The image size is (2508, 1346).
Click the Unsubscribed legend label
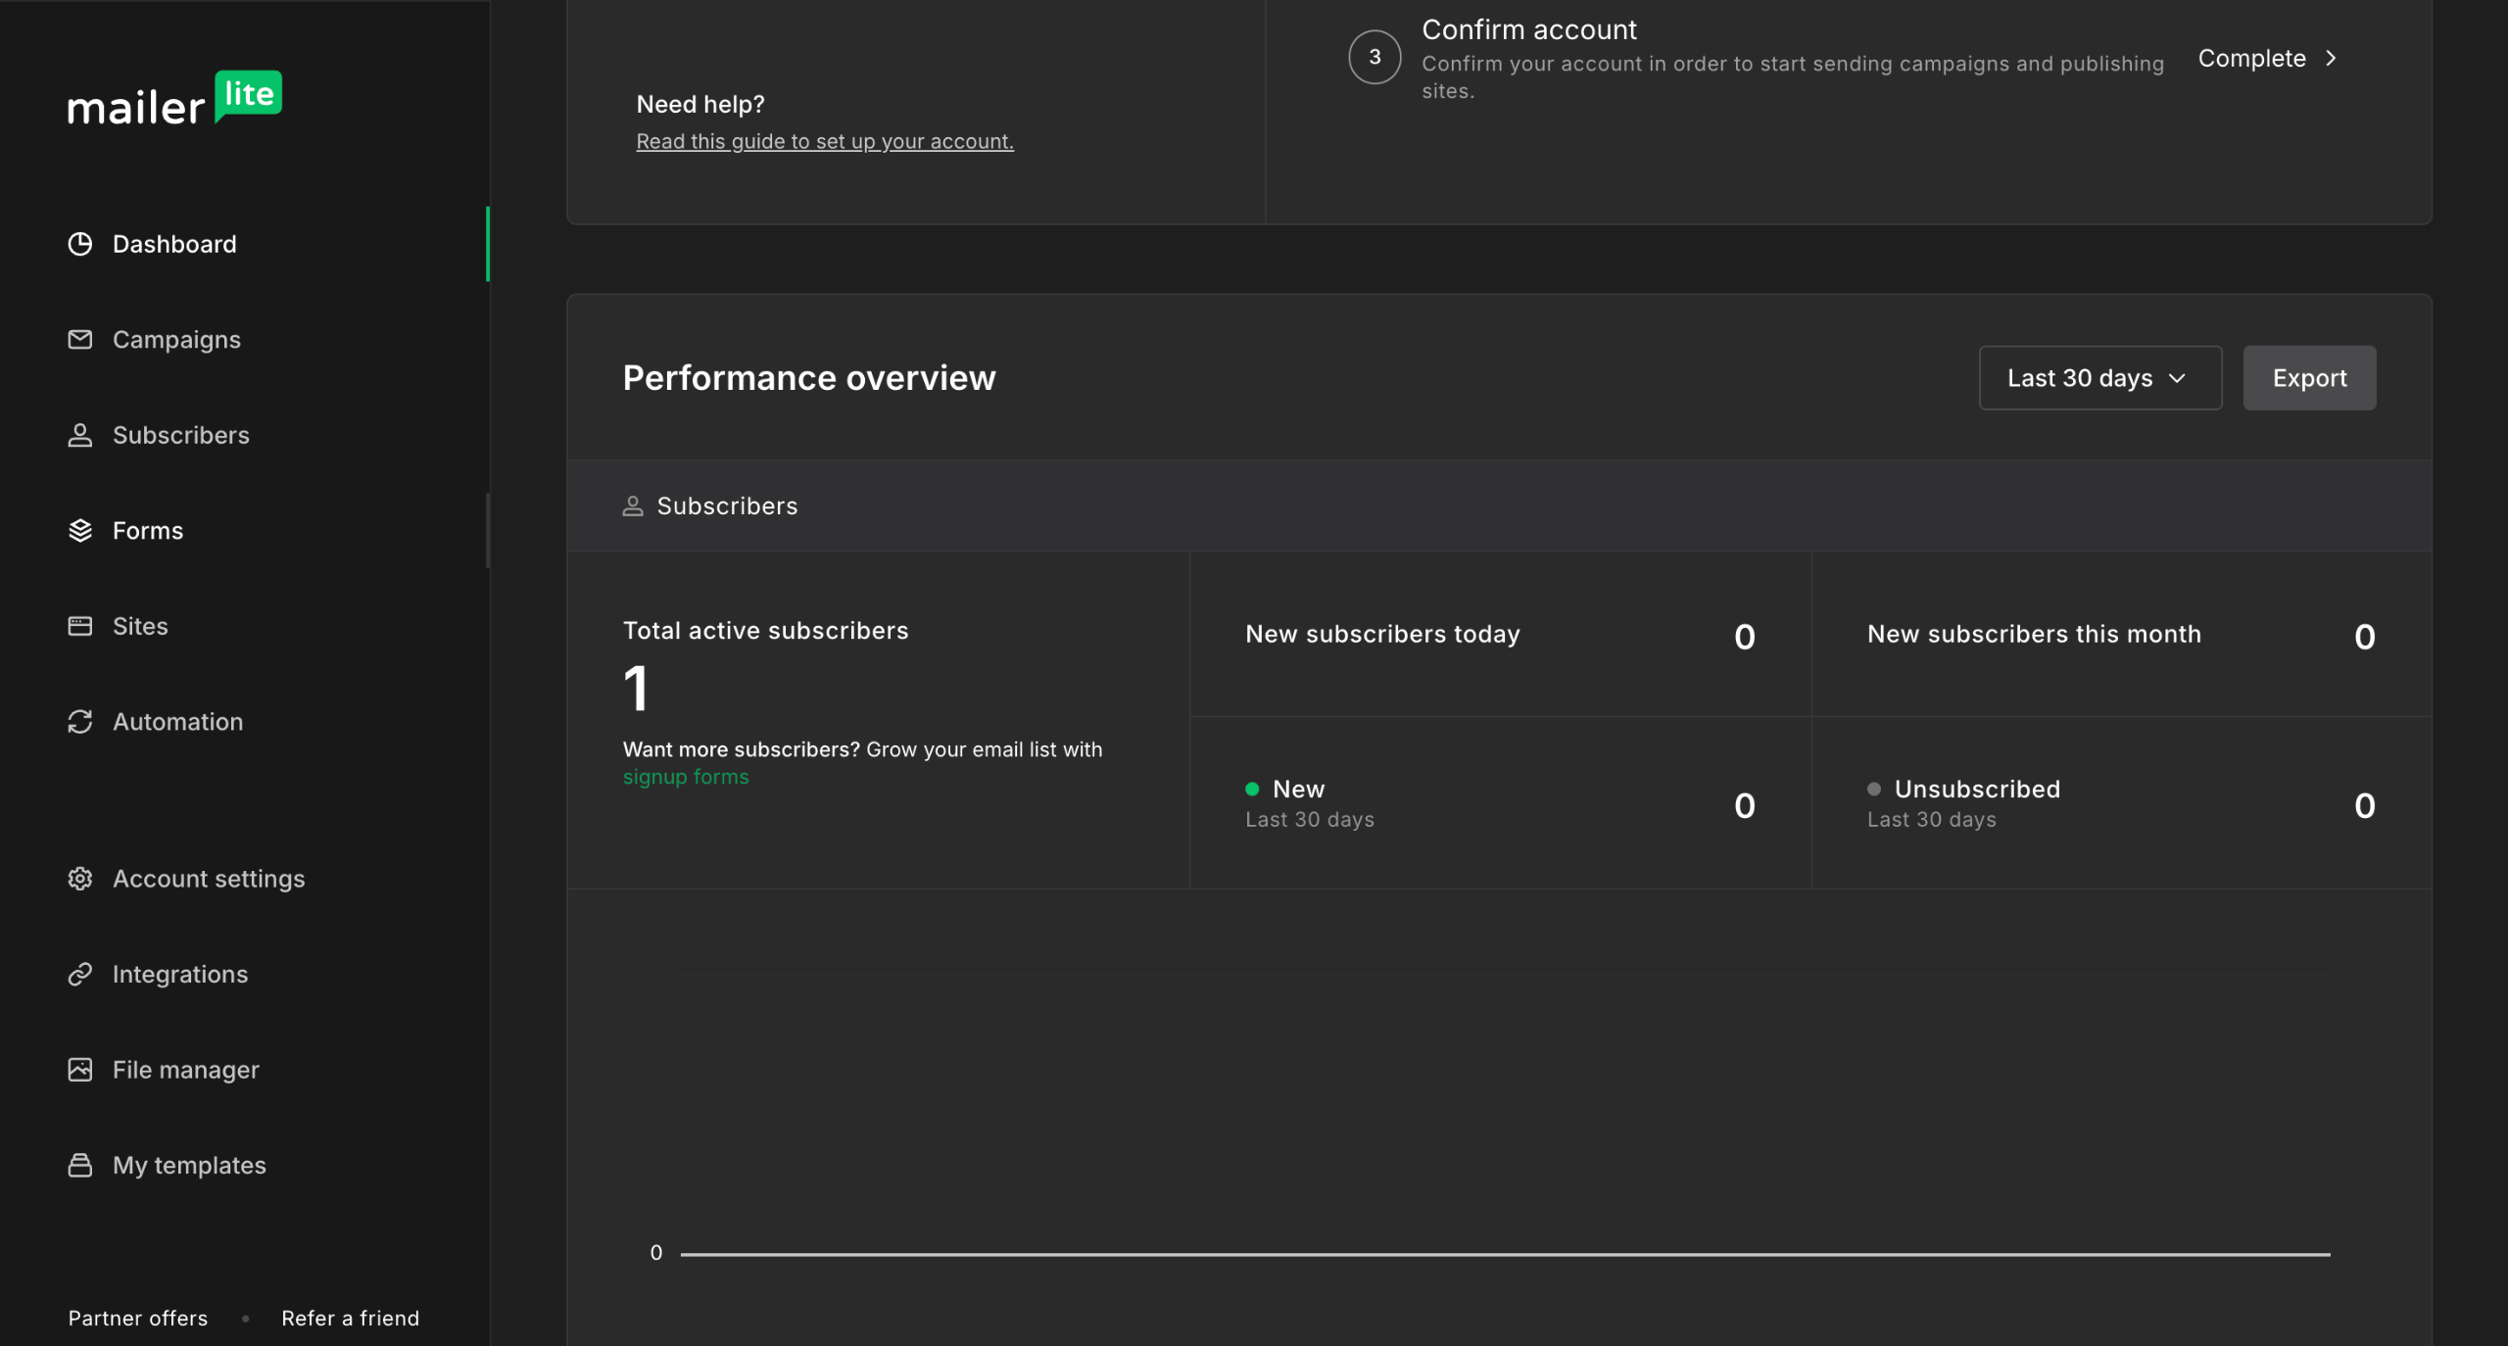tap(1977, 789)
